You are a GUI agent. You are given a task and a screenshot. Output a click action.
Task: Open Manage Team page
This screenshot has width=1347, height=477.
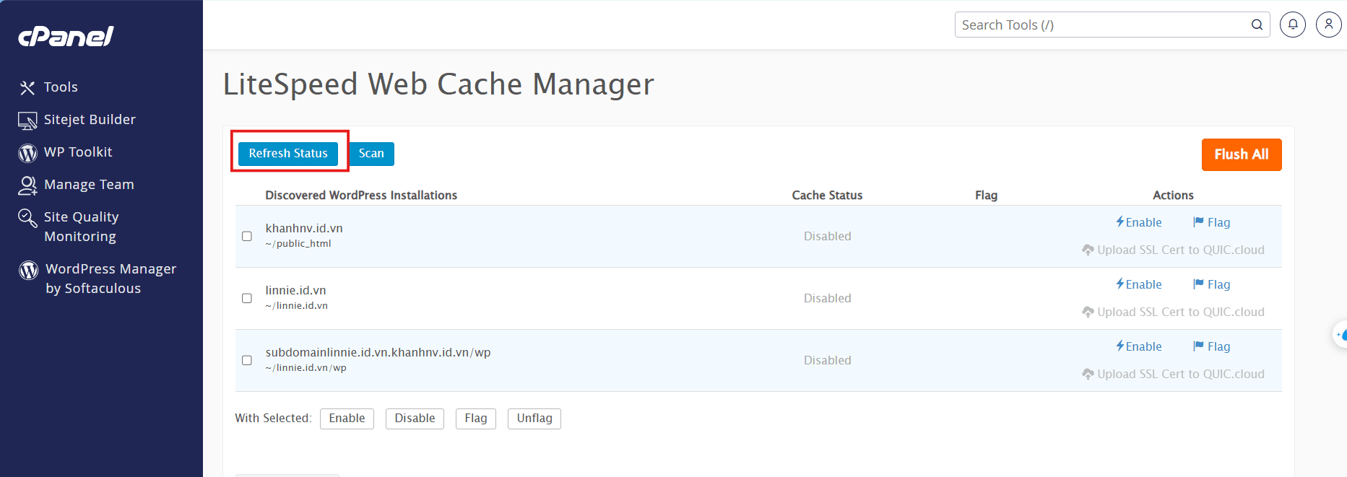(89, 185)
